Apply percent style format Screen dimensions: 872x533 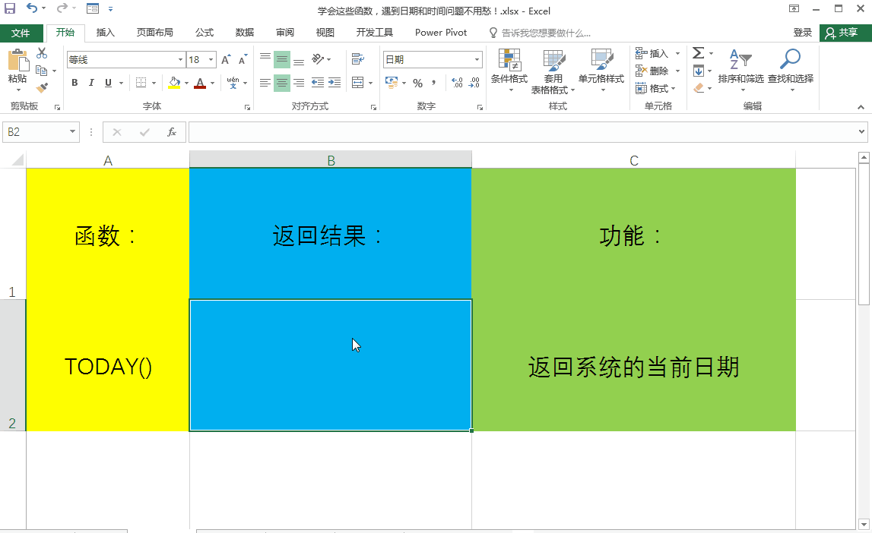pyautogui.click(x=417, y=83)
